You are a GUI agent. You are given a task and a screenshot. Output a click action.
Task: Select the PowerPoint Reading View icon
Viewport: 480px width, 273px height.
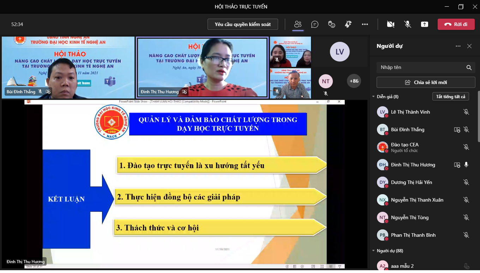tap(331, 266)
